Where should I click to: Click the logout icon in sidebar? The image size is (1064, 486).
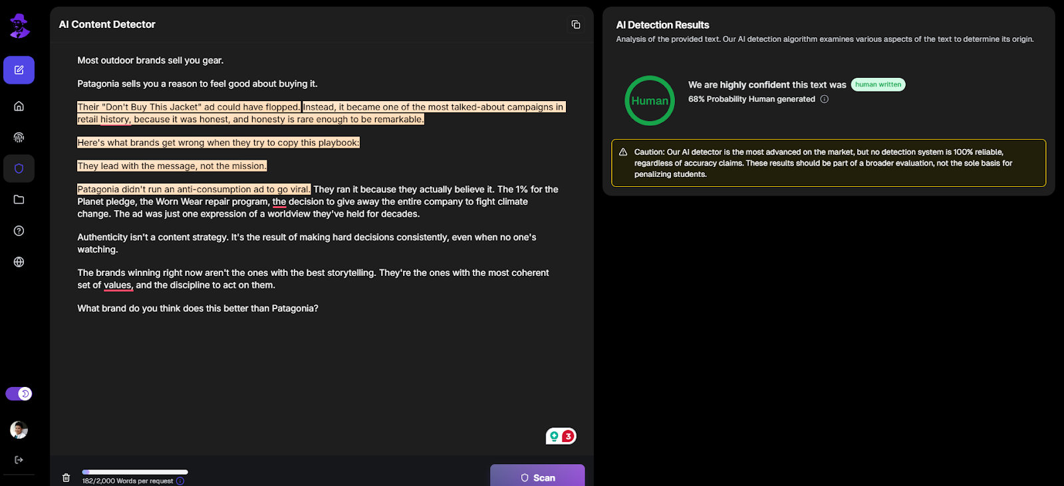tap(19, 459)
